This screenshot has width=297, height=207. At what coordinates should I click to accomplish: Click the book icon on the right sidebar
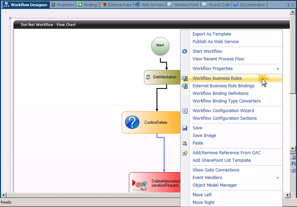293,156
